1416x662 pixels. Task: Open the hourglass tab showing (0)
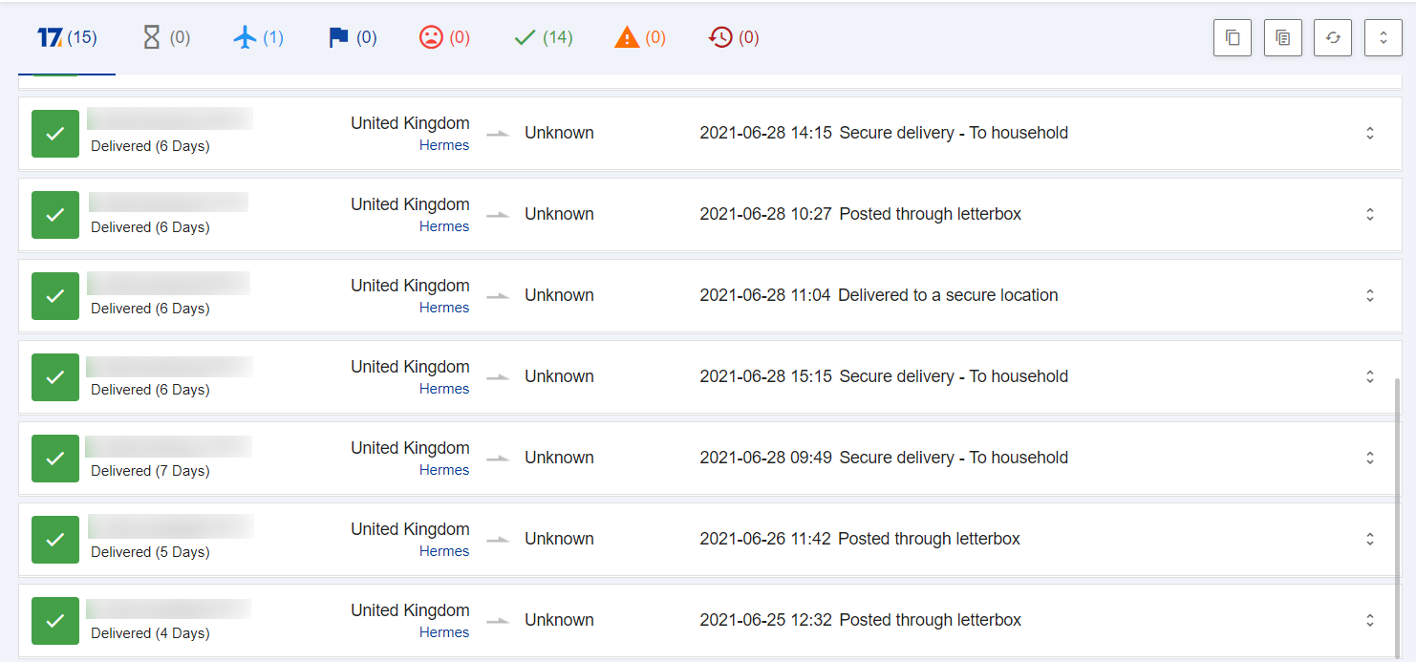point(165,38)
